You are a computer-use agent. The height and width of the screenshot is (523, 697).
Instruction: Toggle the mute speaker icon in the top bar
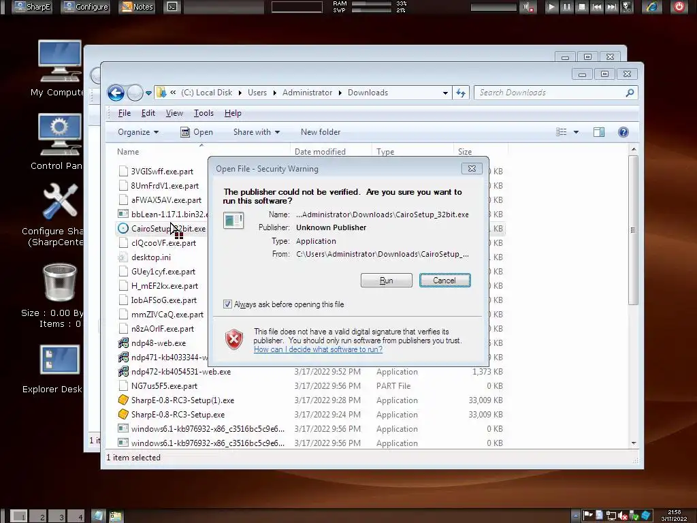(528, 7)
